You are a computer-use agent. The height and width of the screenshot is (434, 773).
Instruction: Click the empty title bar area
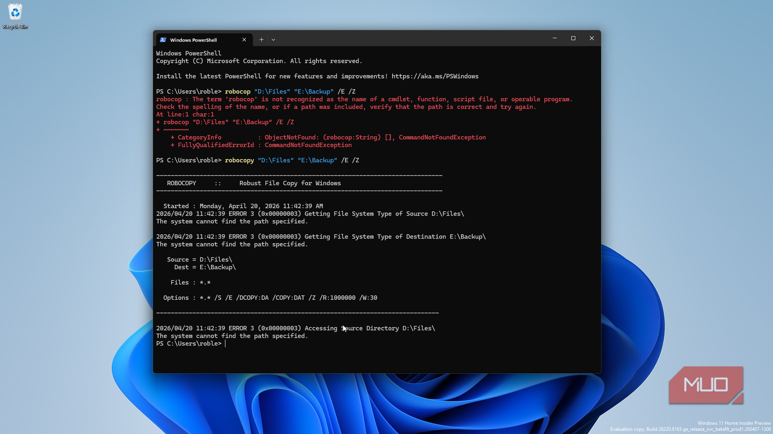coord(412,39)
